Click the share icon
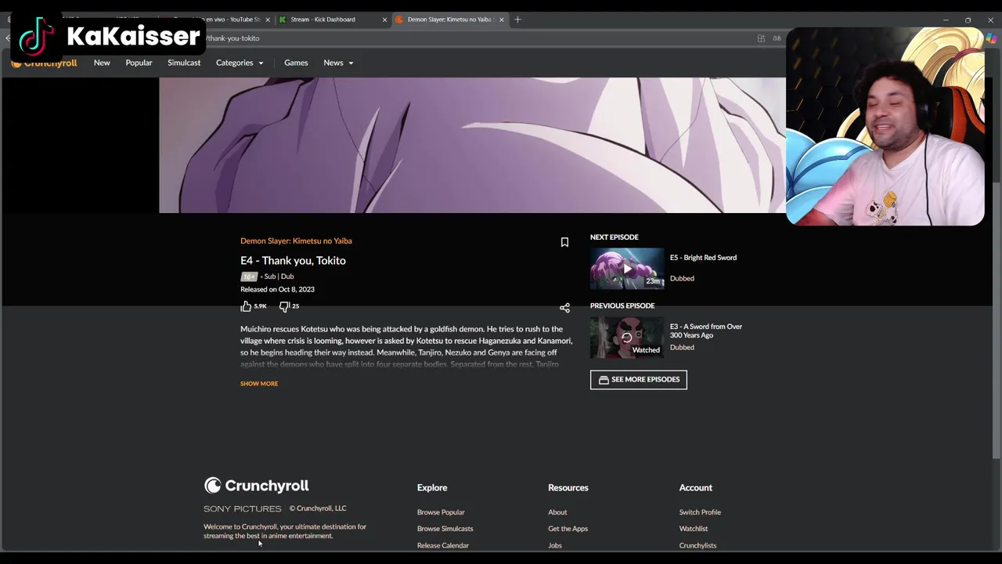1002x564 pixels. click(x=564, y=308)
